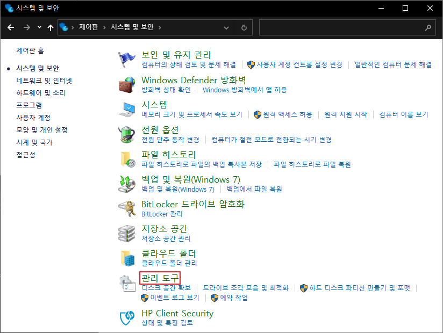Open the 관리 도구 gear checklist icon
The height and width of the screenshot is (333, 443).
pyautogui.click(x=127, y=284)
